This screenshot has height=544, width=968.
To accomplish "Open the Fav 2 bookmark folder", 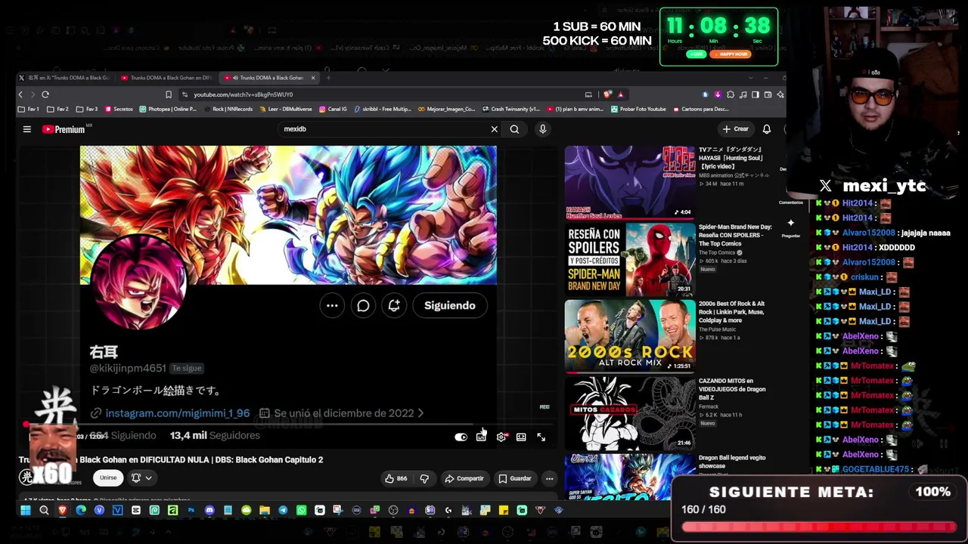I will pos(57,110).
